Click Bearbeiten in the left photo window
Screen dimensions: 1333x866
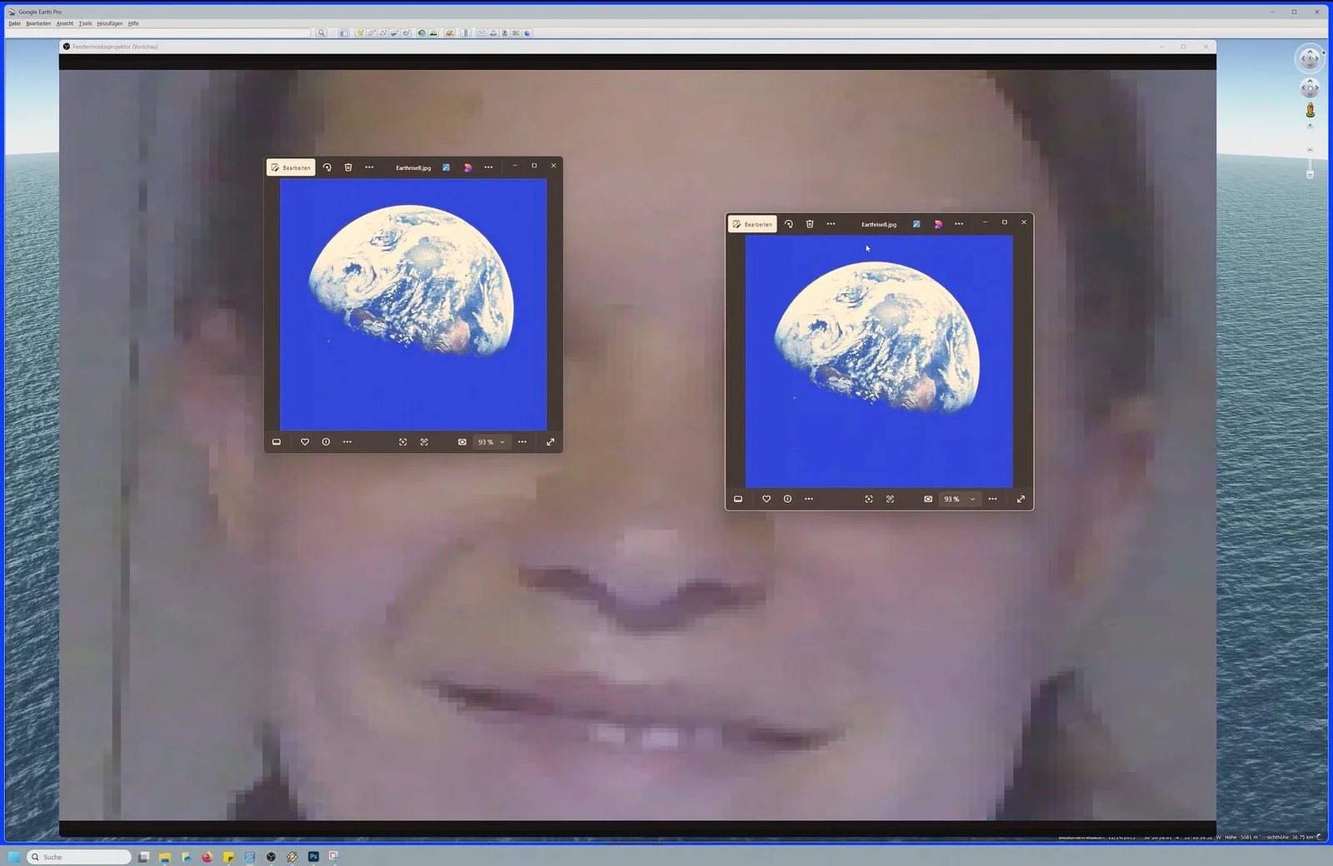(x=291, y=167)
